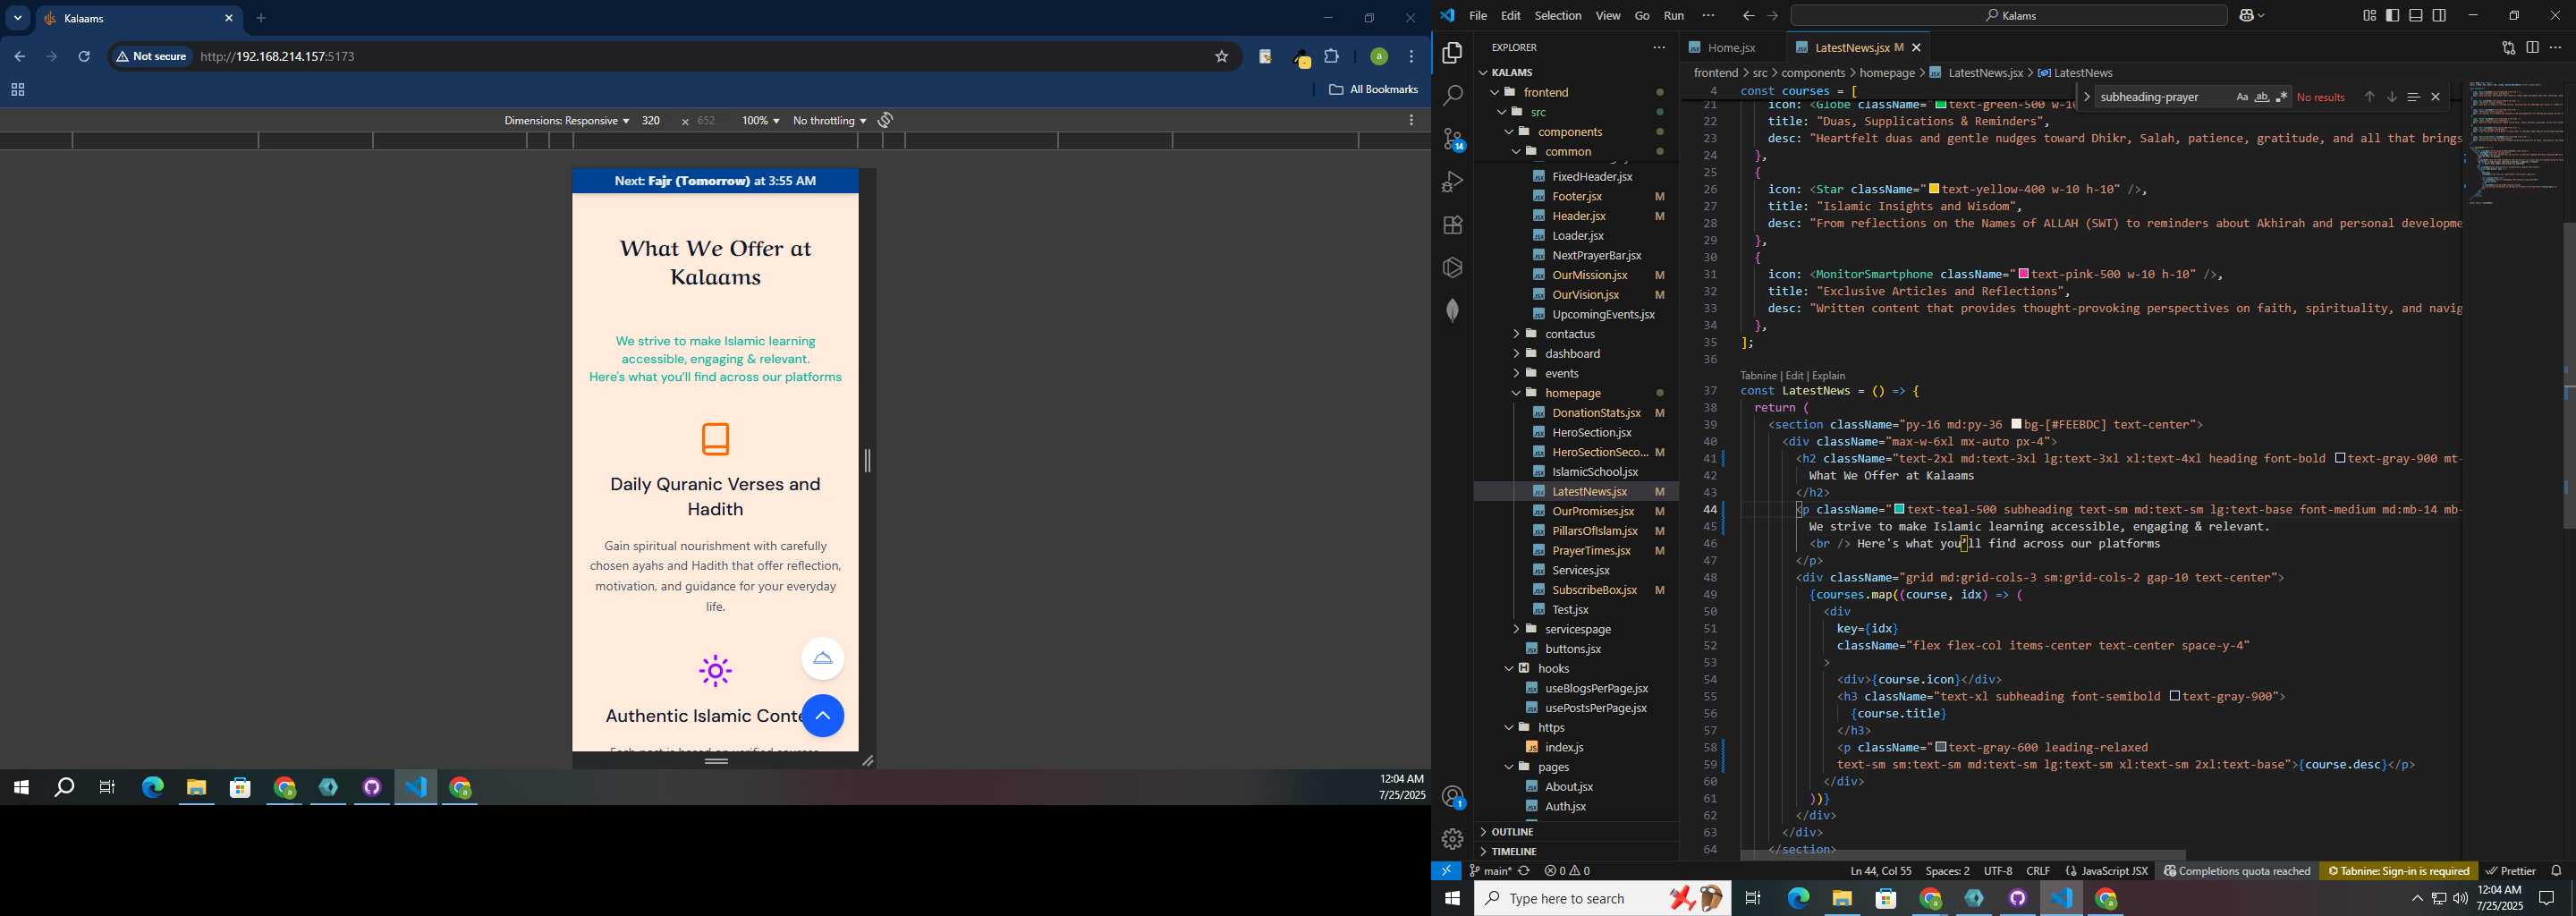Switch to the Home.jsx editor tab
2576x916 pixels.
coord(1731,47)
